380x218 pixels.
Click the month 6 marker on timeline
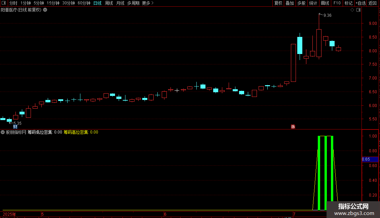[x=165, y=214]
